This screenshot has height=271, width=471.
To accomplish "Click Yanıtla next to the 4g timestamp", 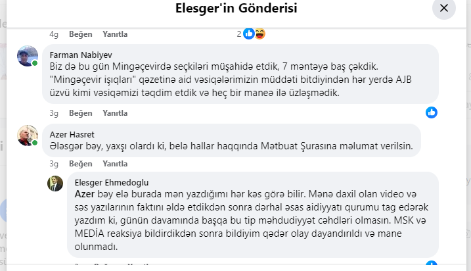I will pyautogui.click(x=115, y=34).
